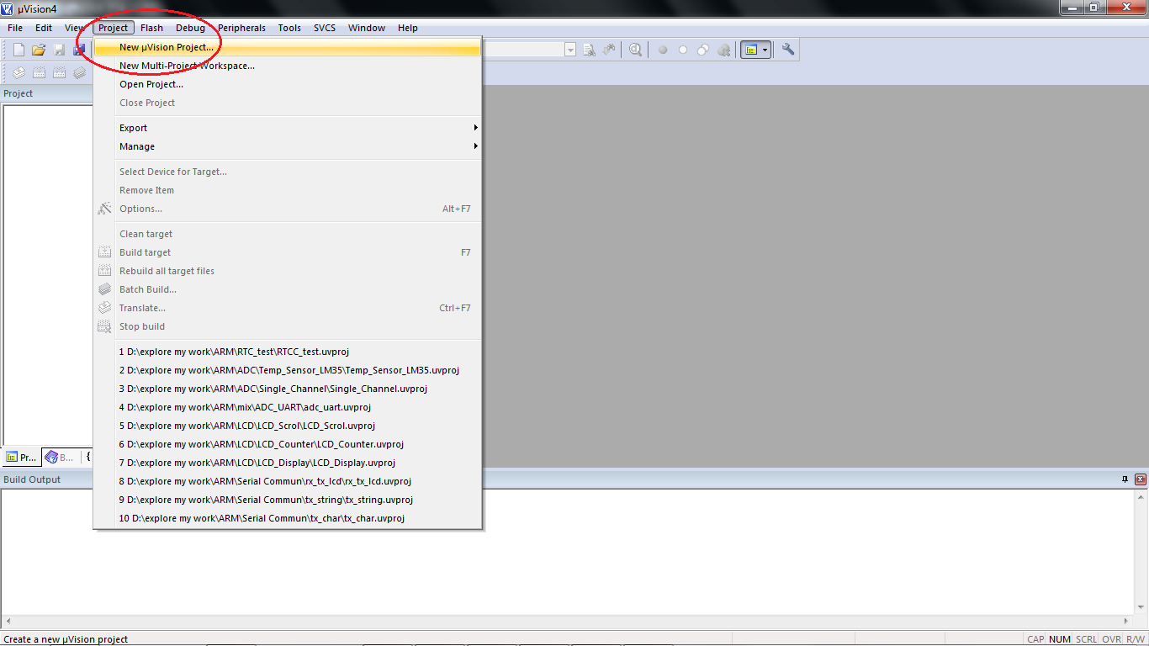Click the file search icon beside the combo box
The width and height of the screenshot is (1149, 646).
590,50
